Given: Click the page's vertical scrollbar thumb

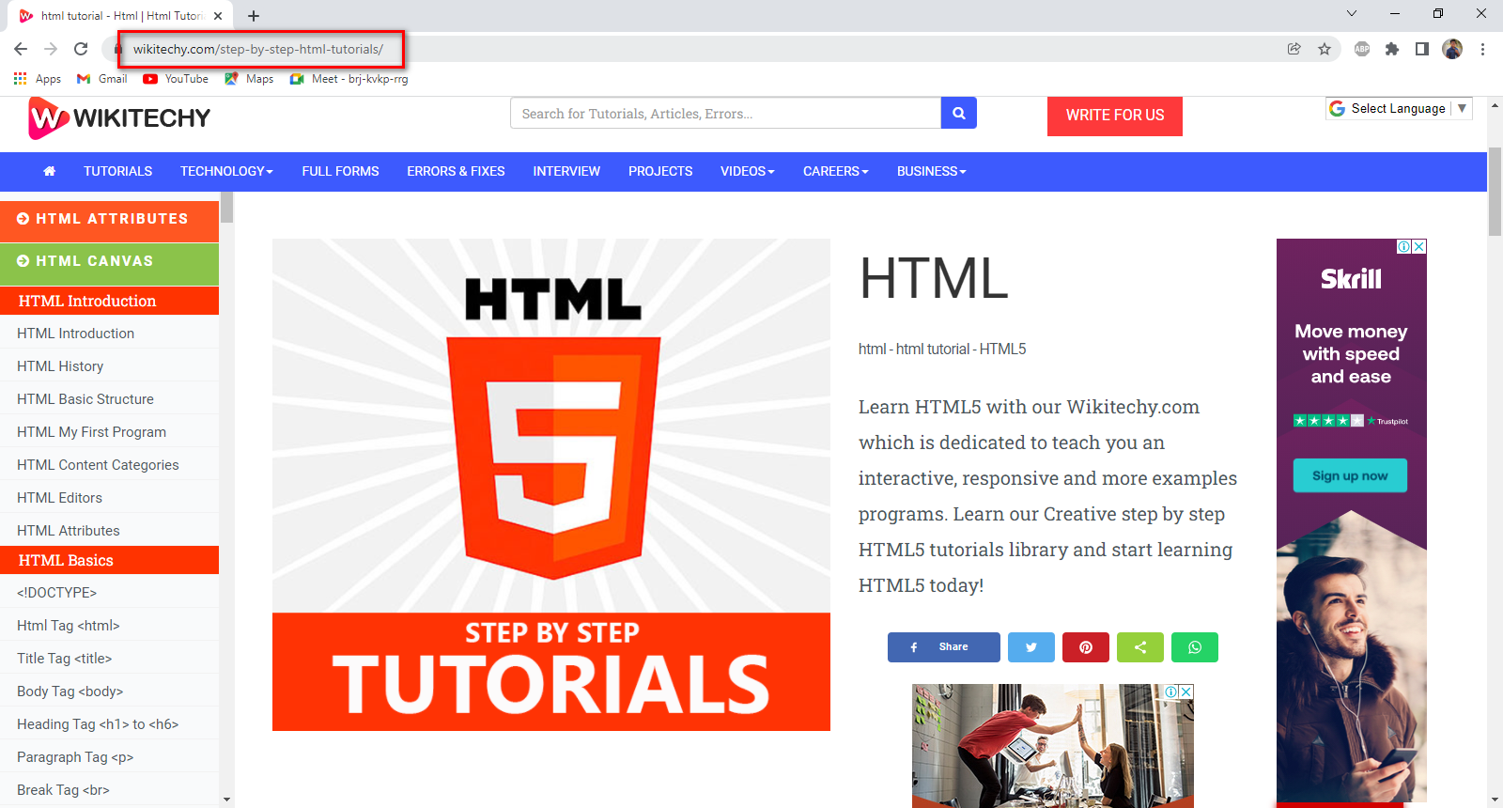Looking at the screenshot, I should pos(1495,191).
